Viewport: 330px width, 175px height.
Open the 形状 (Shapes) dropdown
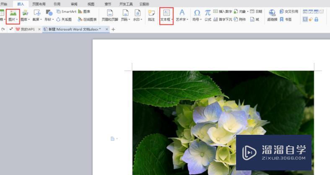pyautogui.click(x=53, y=20)
